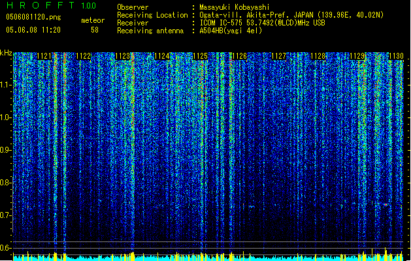This screenshot has height=261, width=411.
Task: Click time marker 1124
Action: tap(162, 56)
